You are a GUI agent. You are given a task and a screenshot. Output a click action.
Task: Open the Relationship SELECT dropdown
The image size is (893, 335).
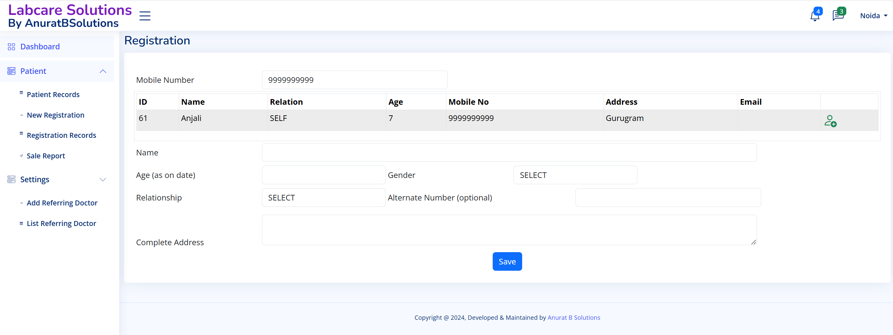(323, 198)
